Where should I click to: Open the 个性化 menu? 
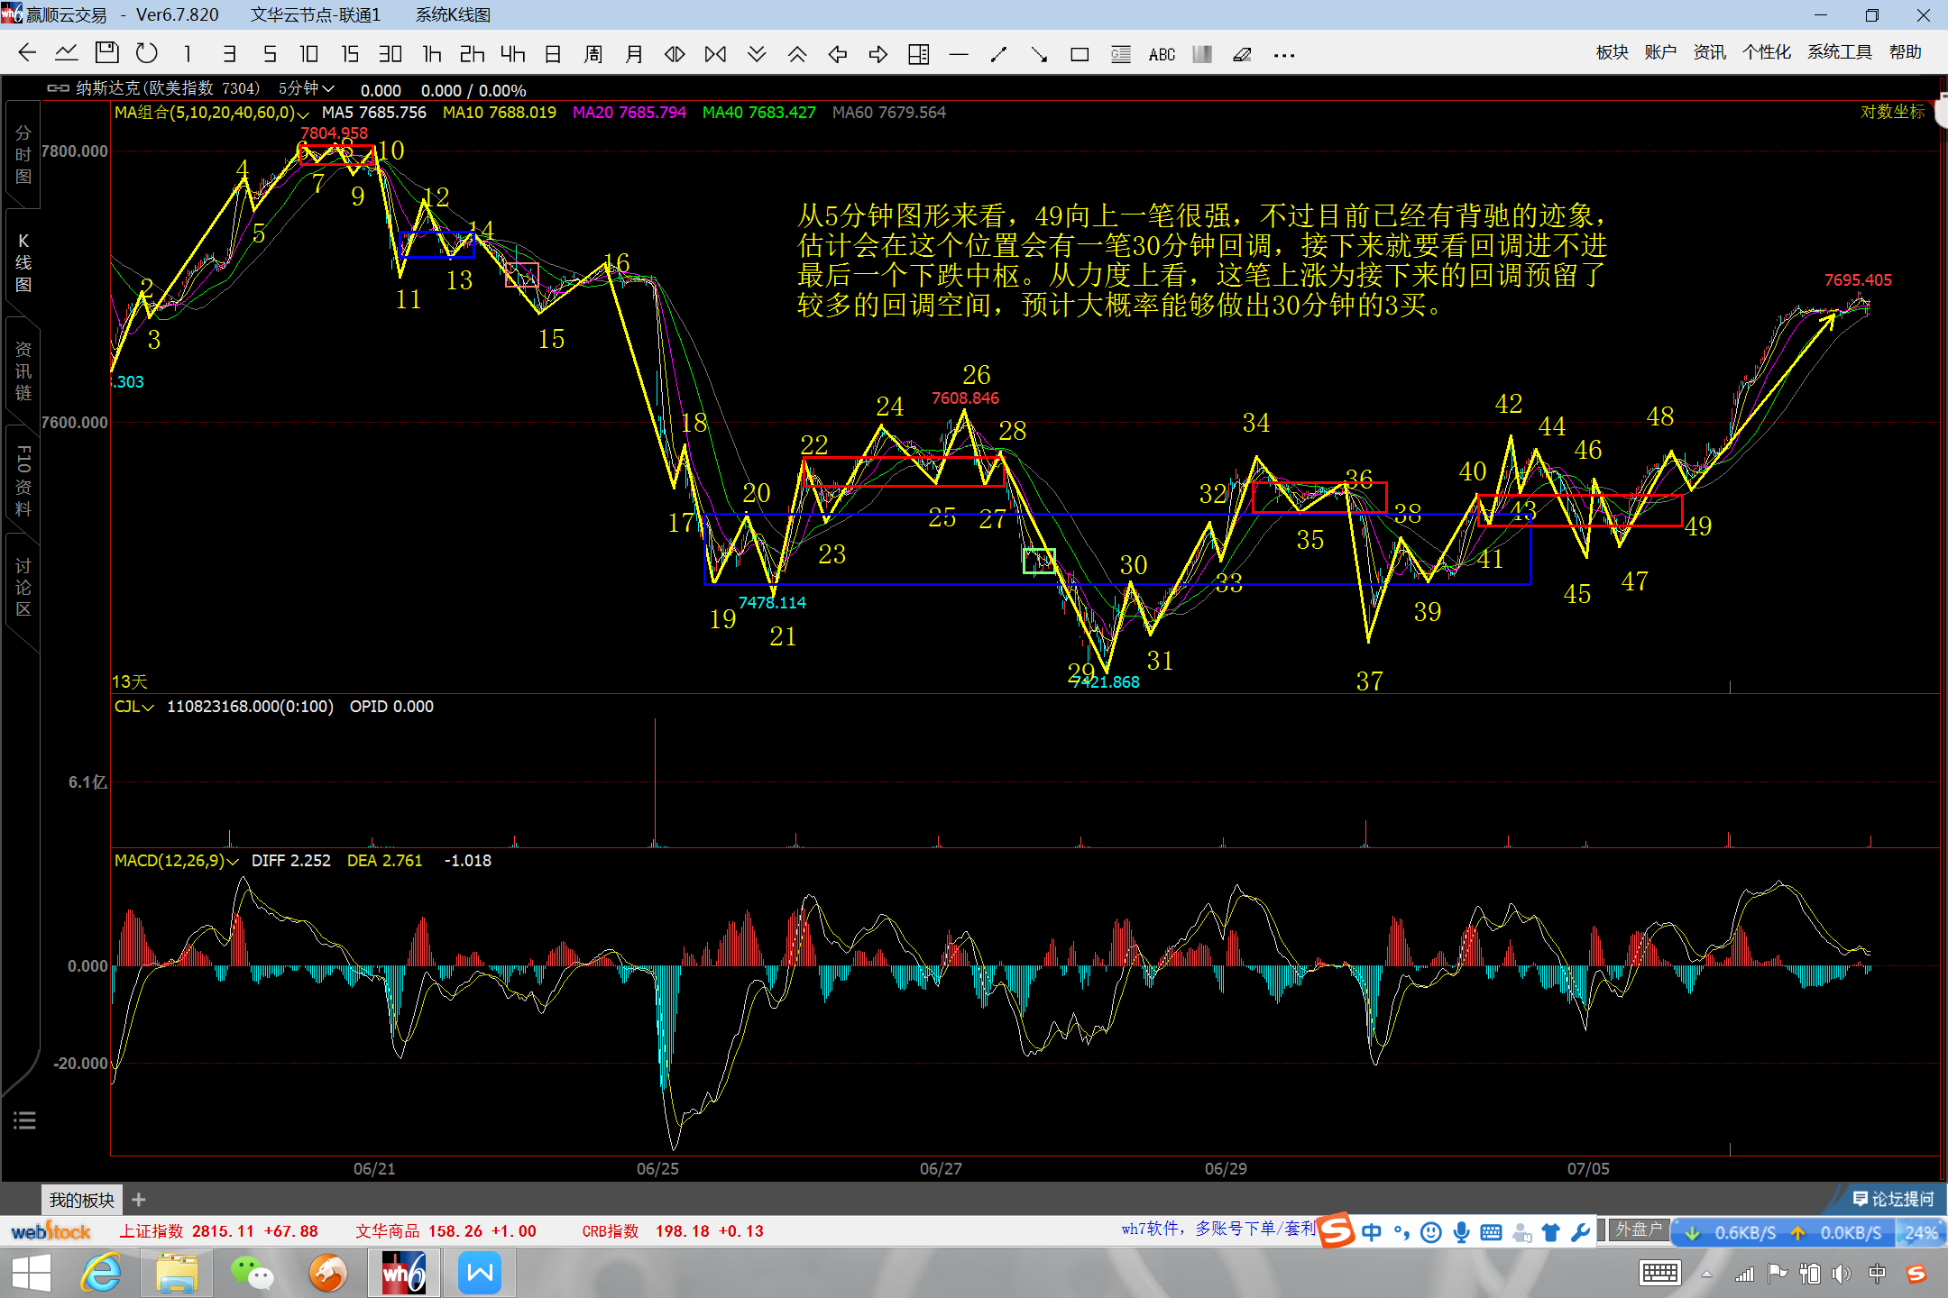click(x=1766, y=52)
